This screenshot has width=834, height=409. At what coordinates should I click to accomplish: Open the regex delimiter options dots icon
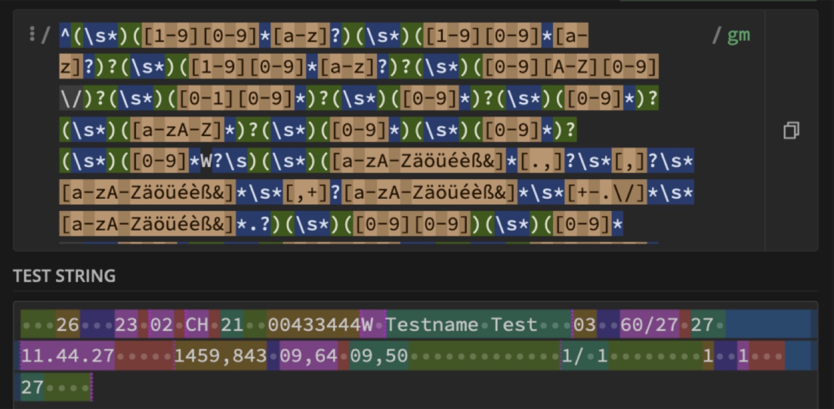32,34
